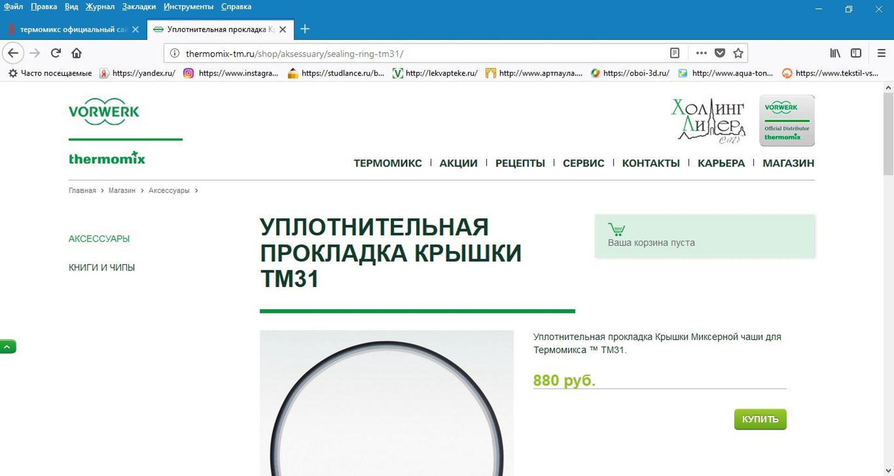Click Ваша корзина пуста cart text
Image resolution: width=894 pixels, height=476 pixels.
(x=651, y=243)
